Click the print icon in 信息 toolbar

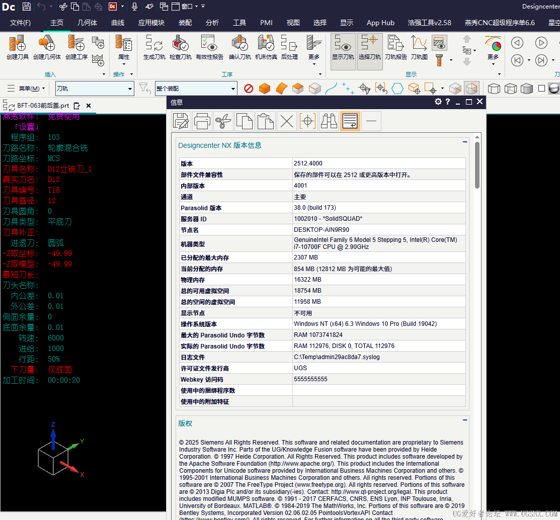(x=202, y=121)
